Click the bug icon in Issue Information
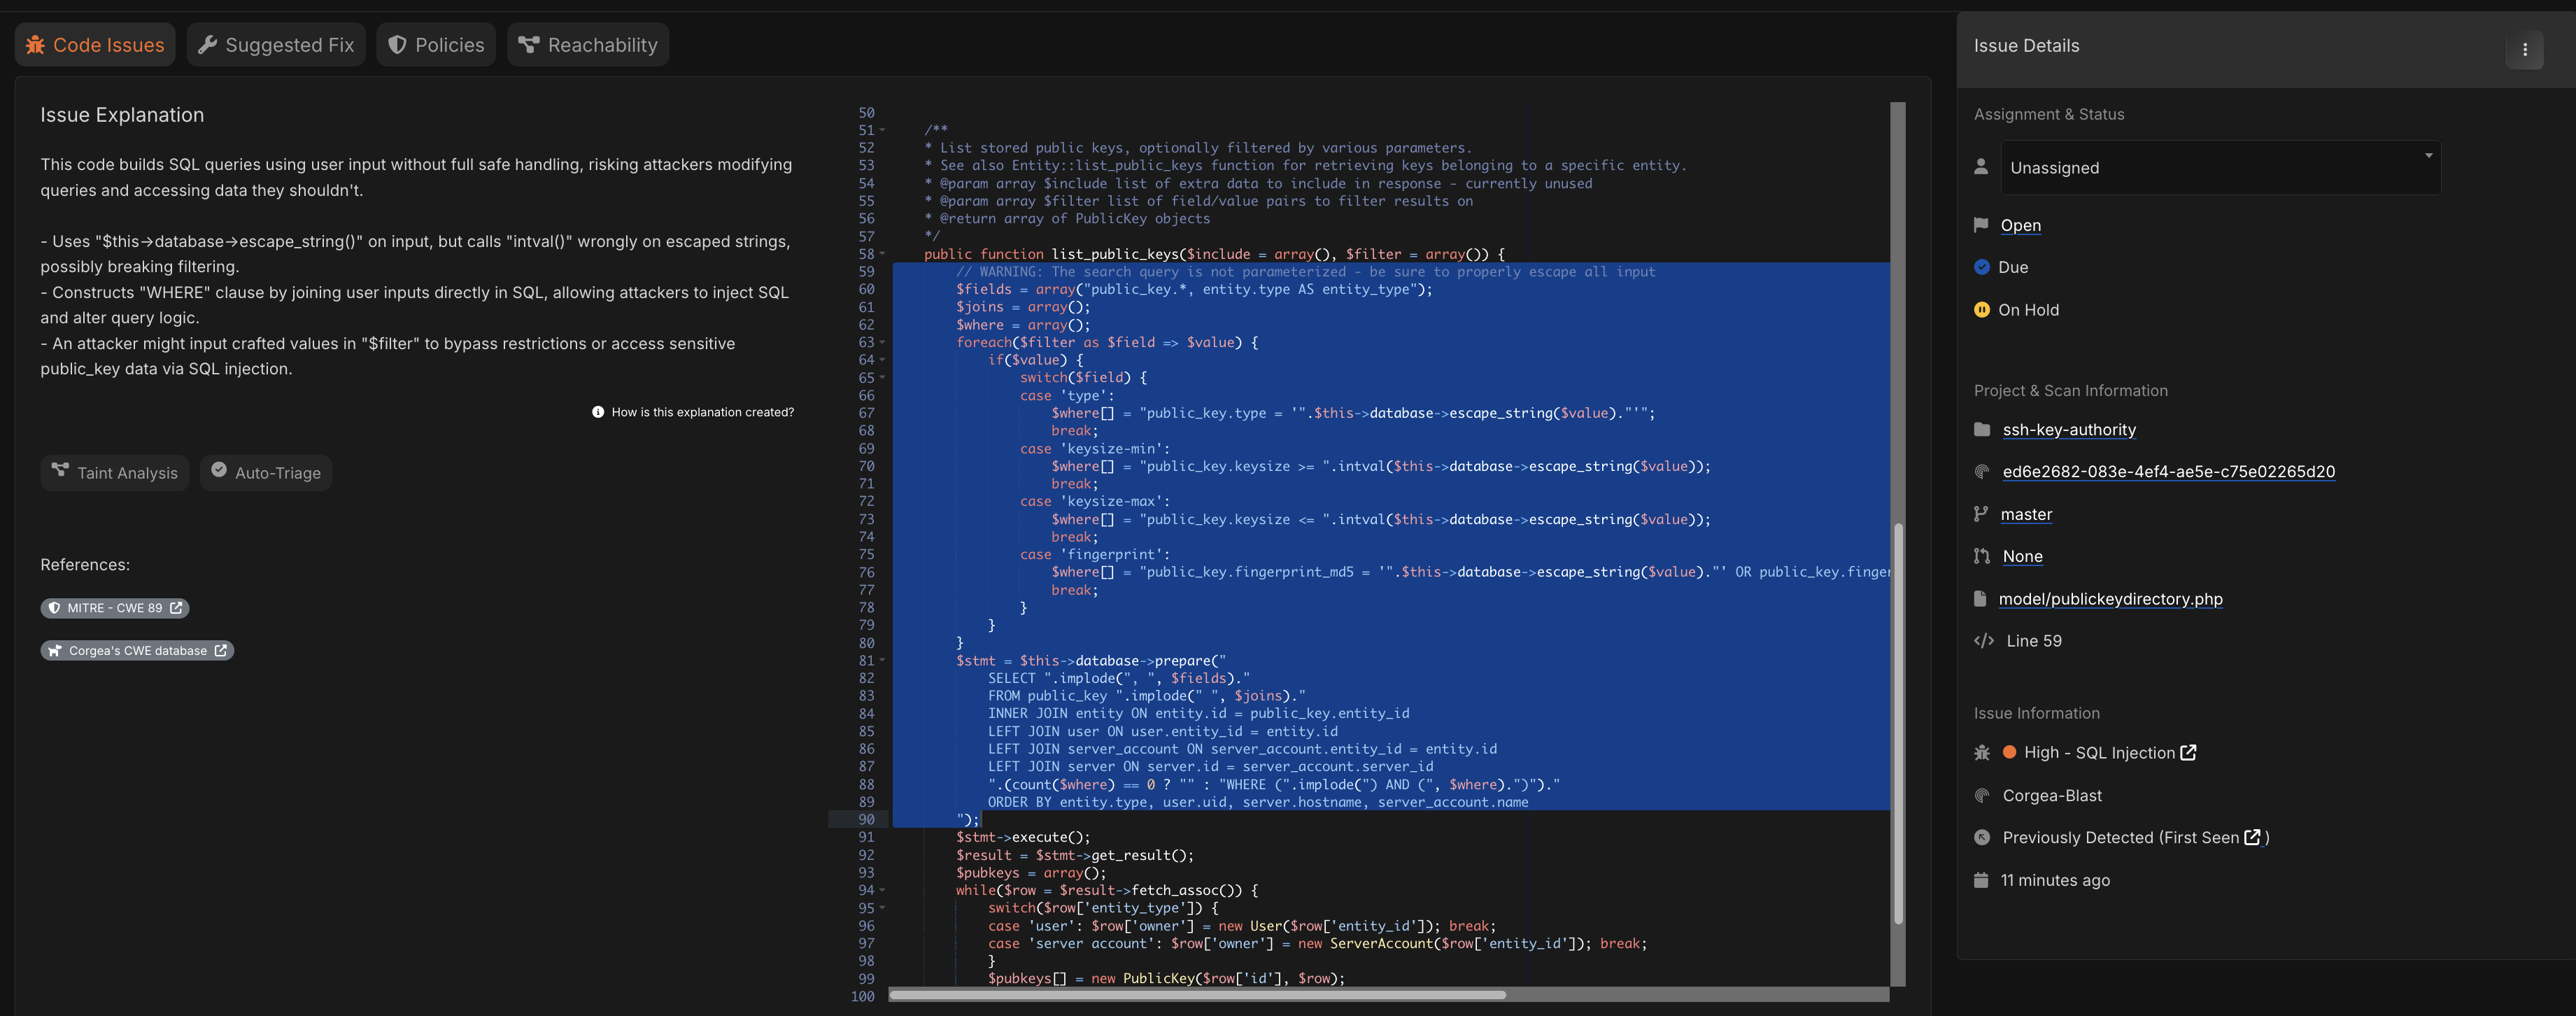This screenshot has height=1016, width=2576. coord(1982,753)
